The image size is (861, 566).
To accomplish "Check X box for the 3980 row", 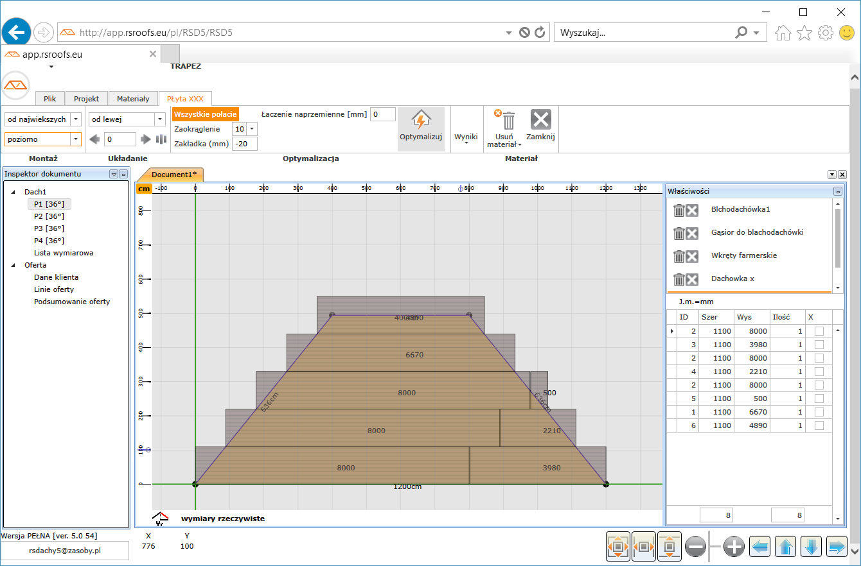I will click(819, 345).
